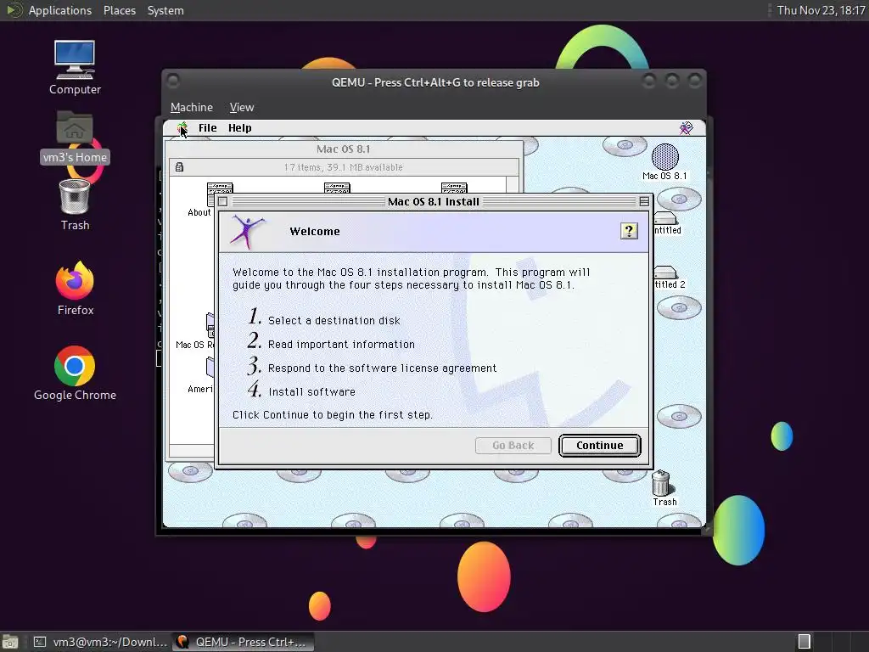Click the 'Select a destination disk' step text

(x=334, y=320)
